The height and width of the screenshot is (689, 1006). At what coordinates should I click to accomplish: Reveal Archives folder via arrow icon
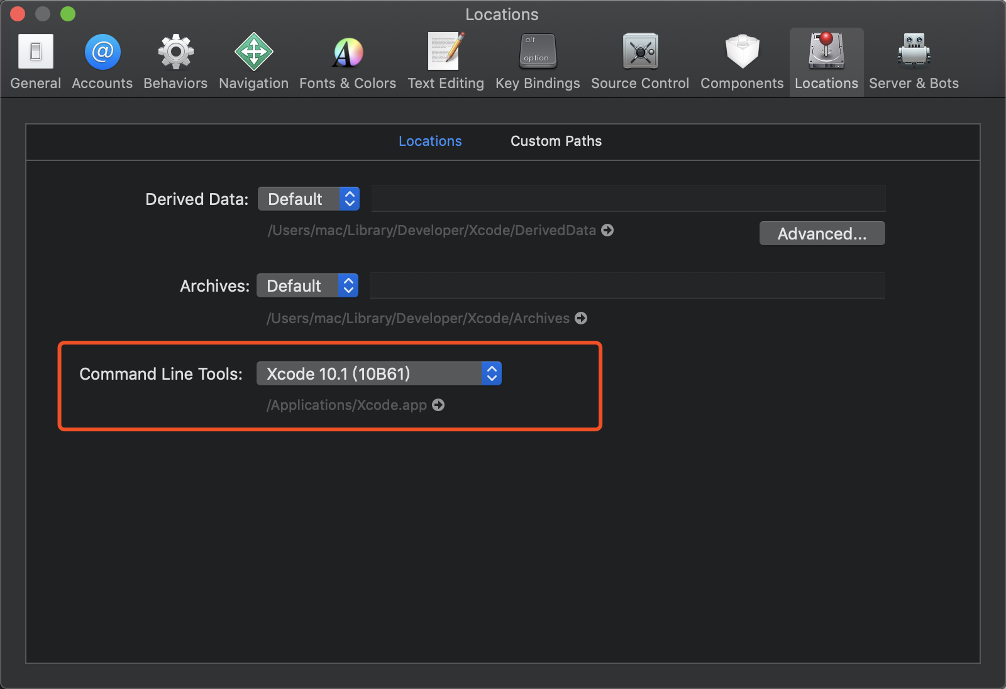[581, 318]
